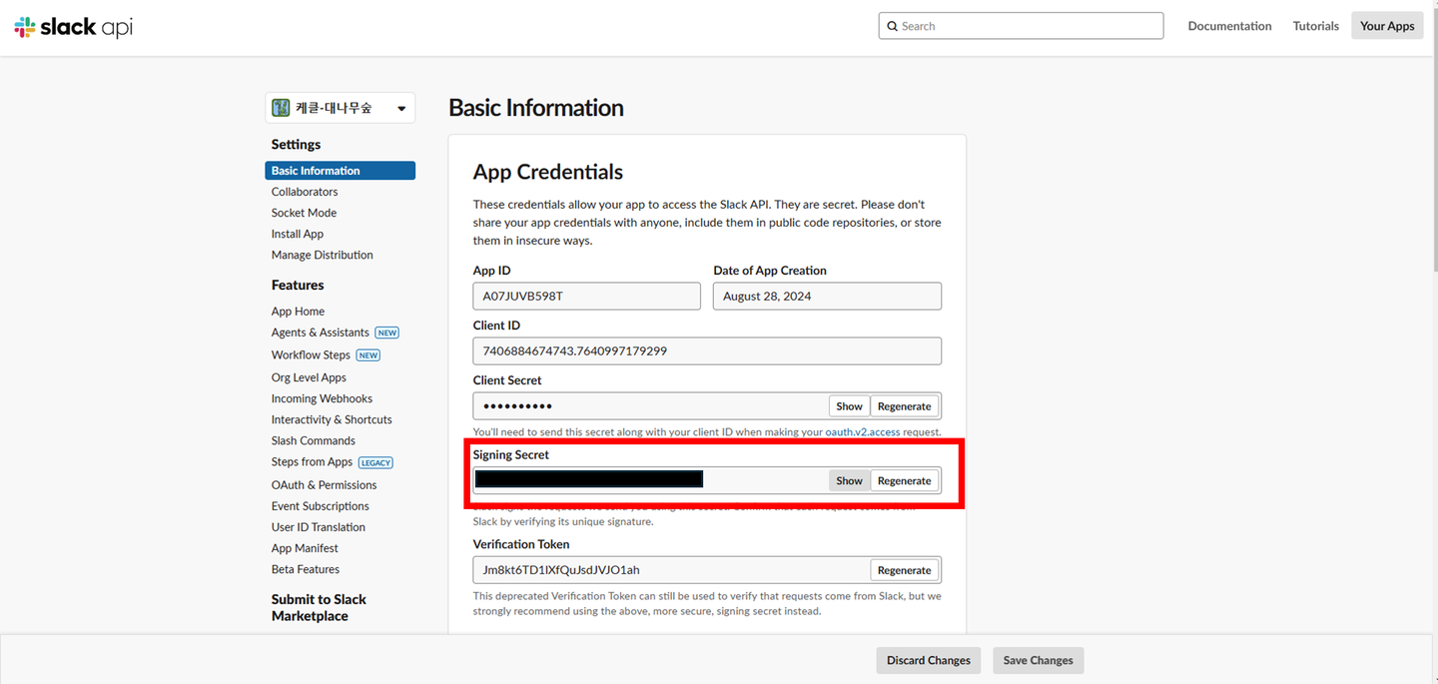Click Discard Changes button
This screenshot has width=1438, height=684.
[929, 660]
